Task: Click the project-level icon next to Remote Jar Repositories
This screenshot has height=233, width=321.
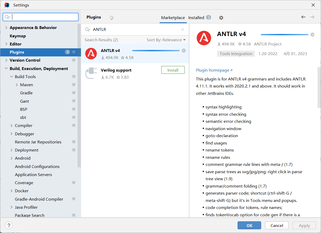Action: click(74, 142)
